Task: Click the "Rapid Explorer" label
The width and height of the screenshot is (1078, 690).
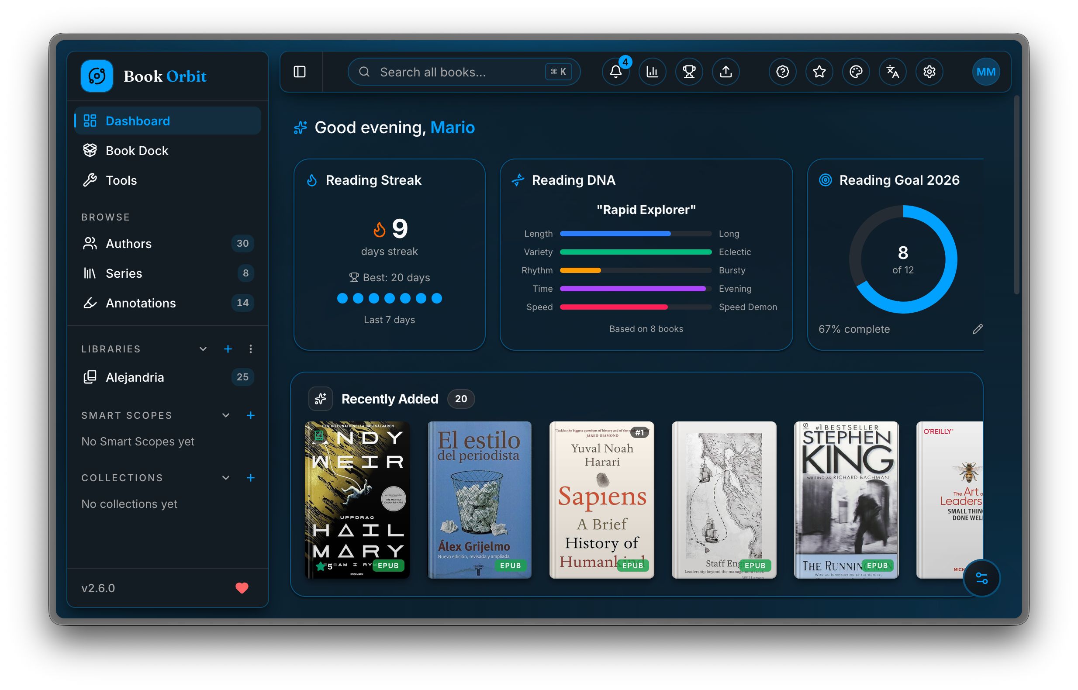Action: (646, 210)
